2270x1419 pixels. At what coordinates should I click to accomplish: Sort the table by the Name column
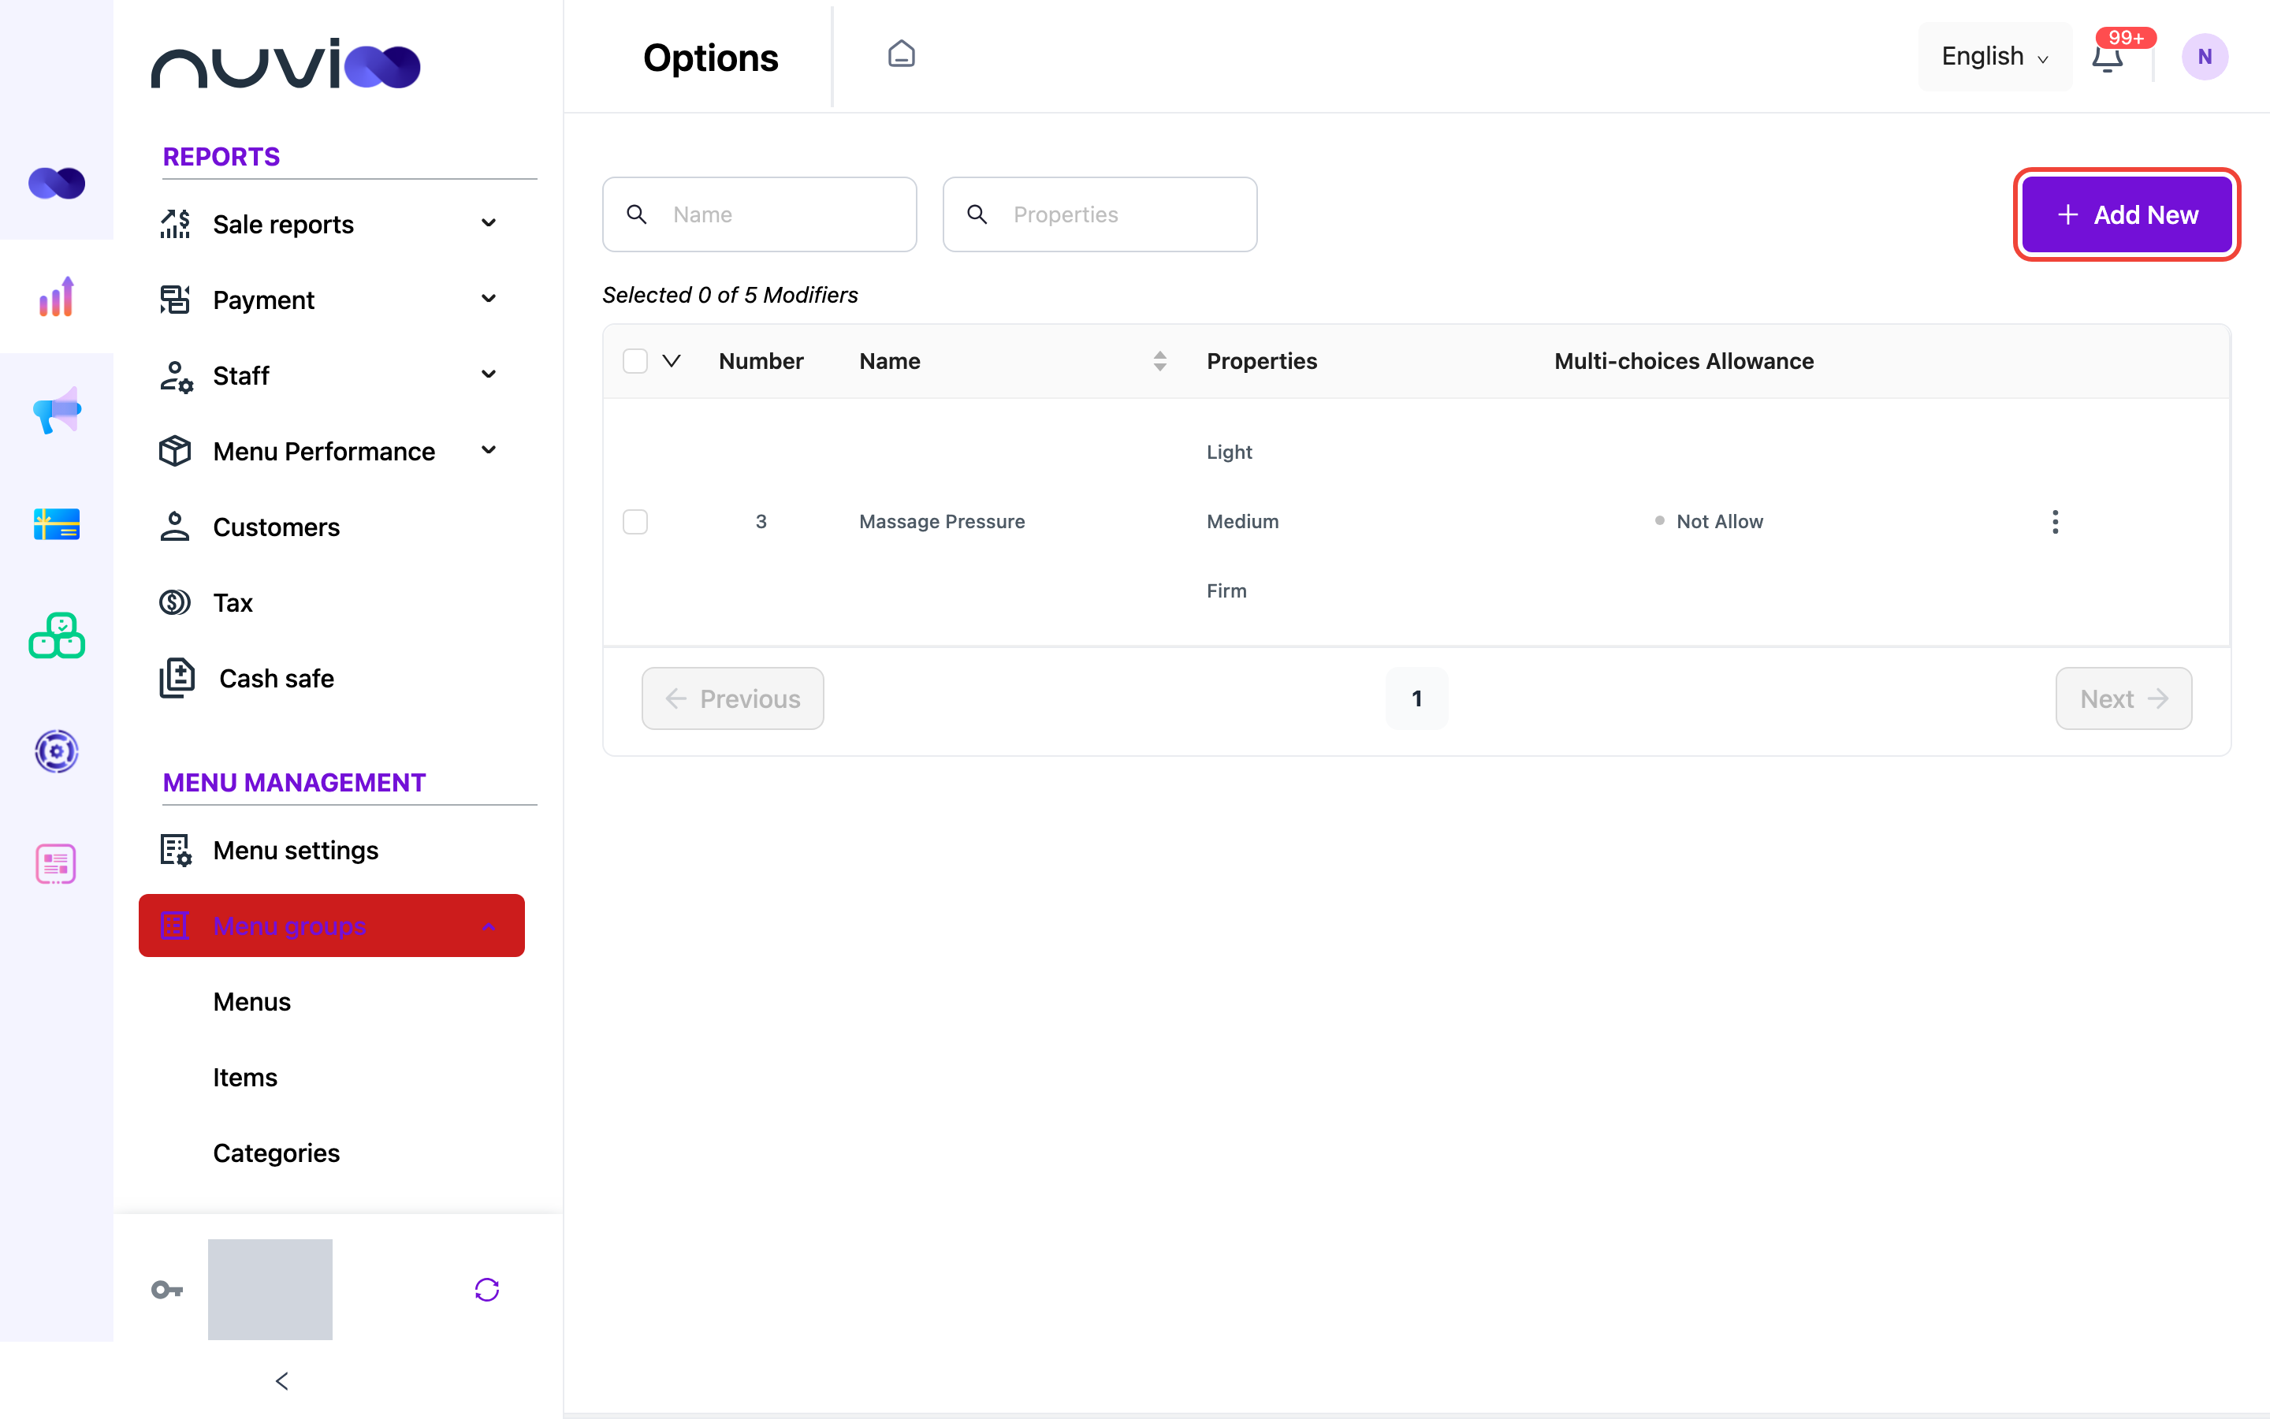click(1159, 361)
